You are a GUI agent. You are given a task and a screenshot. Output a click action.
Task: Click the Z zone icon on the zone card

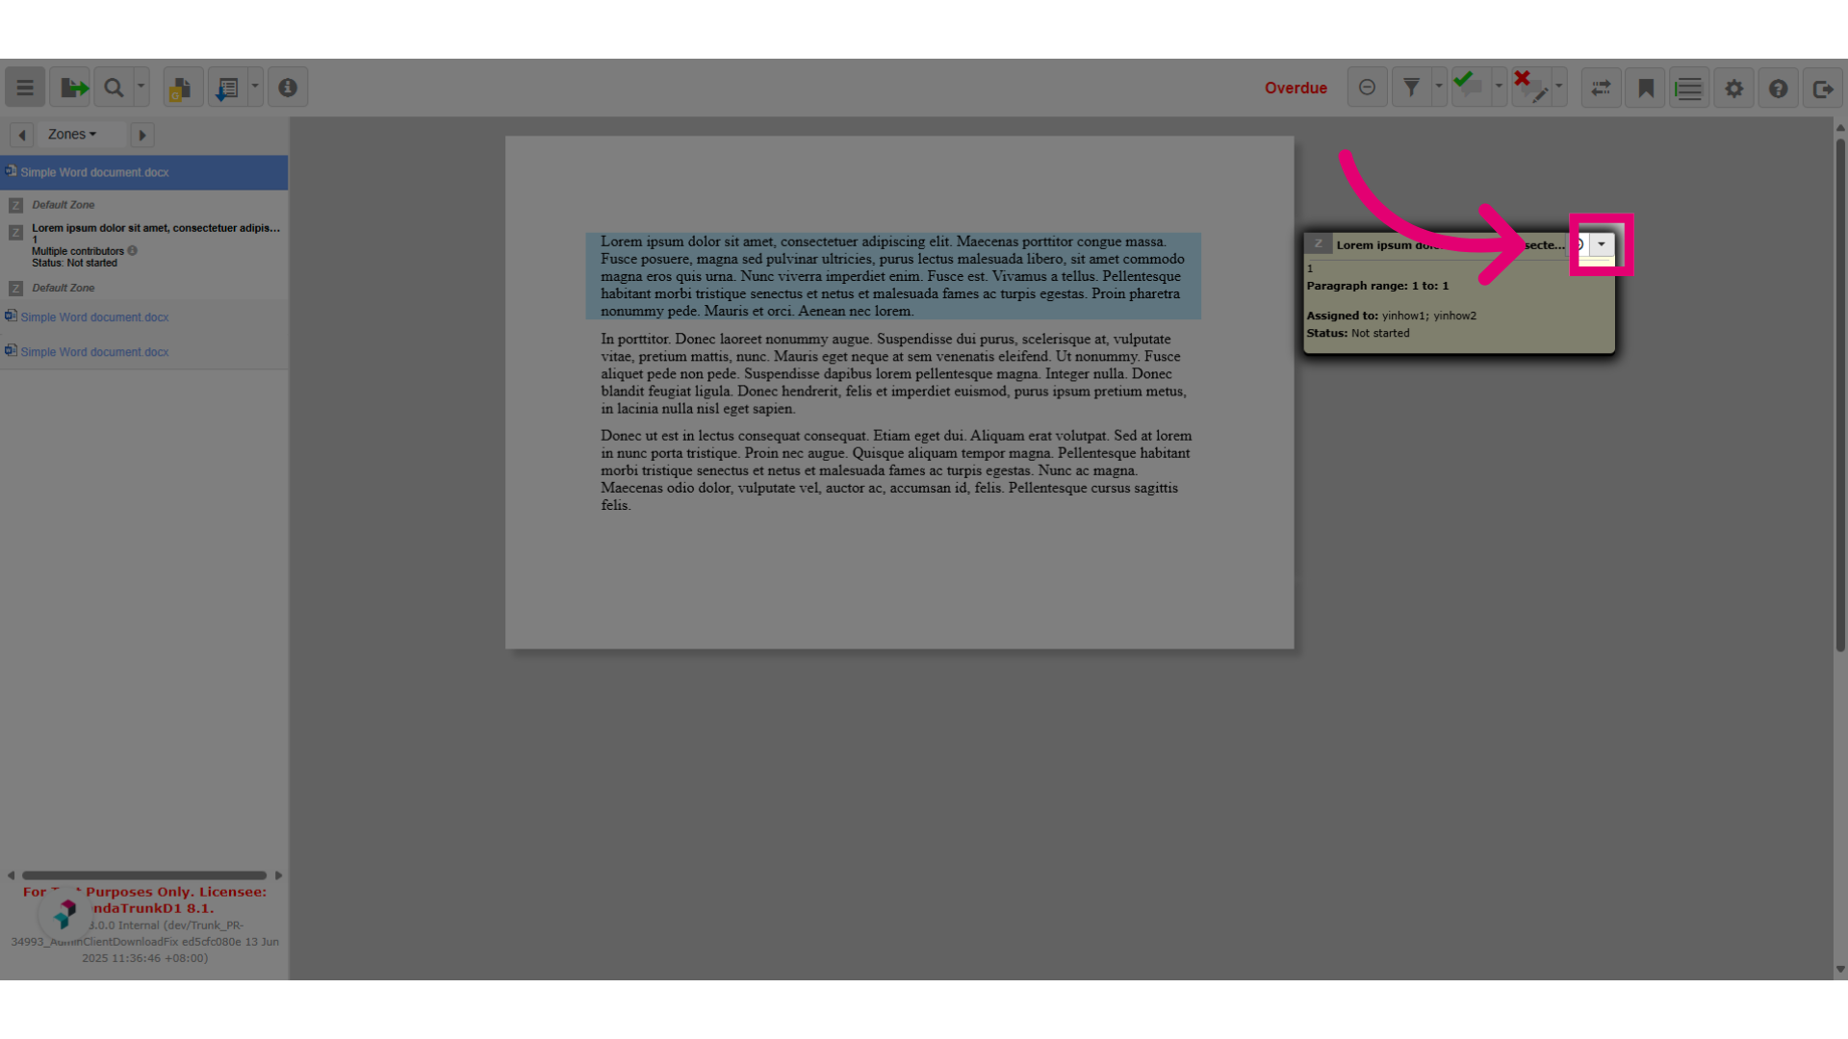1319,244
